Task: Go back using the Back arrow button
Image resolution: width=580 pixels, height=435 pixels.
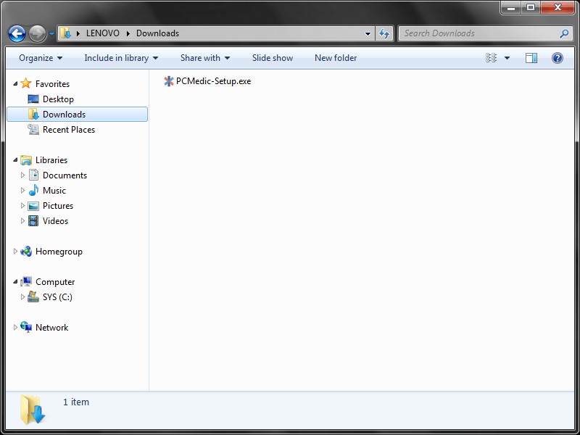Action: click(x=17, y=33)
